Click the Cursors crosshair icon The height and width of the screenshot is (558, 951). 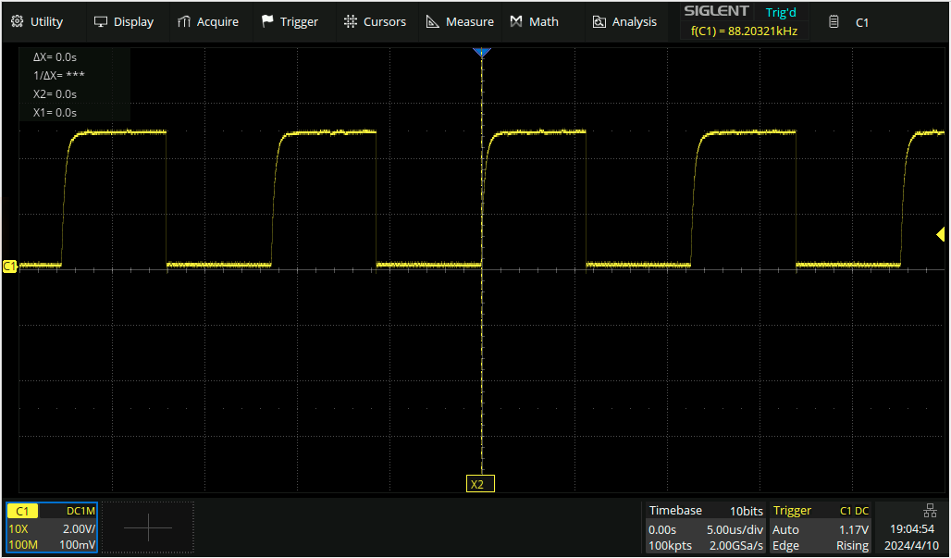tap(350, 21)
